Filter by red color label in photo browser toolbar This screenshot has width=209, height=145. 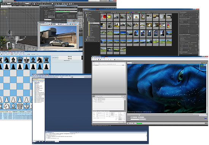[x=126, y=12]
